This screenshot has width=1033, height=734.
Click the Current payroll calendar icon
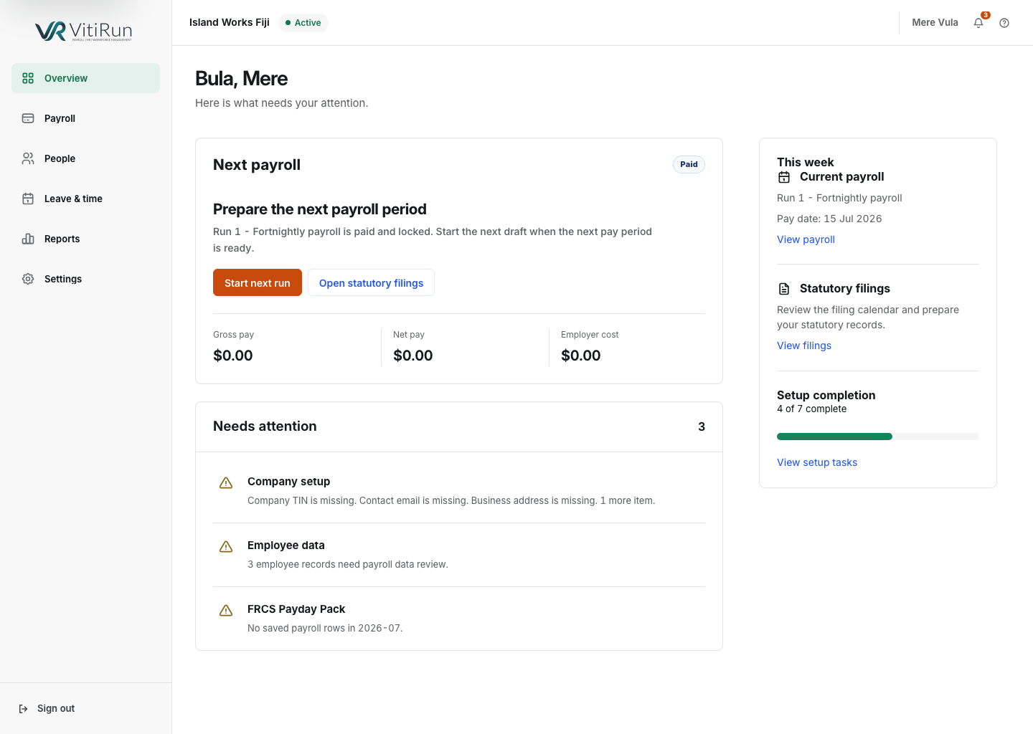click(784, 177)
